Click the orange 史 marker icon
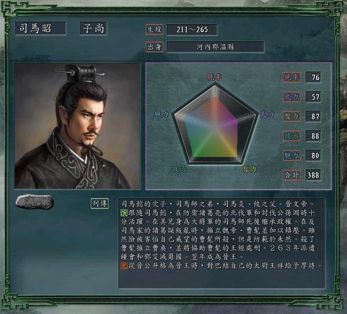This screenshot has width=347, height=314. tap(124, 265)
